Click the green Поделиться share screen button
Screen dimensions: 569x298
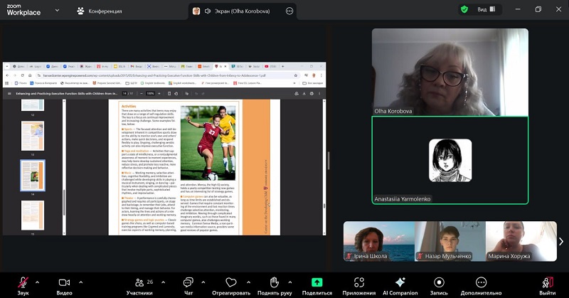[317, 283]
